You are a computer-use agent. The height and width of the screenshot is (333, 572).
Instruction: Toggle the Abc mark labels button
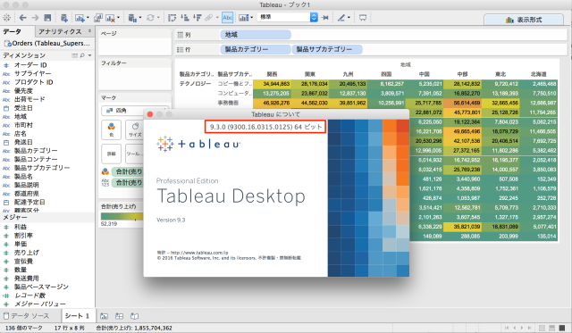coord(228,18)
